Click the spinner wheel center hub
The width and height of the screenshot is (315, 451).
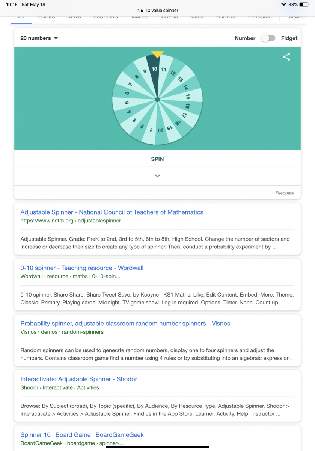click(157, 100)
